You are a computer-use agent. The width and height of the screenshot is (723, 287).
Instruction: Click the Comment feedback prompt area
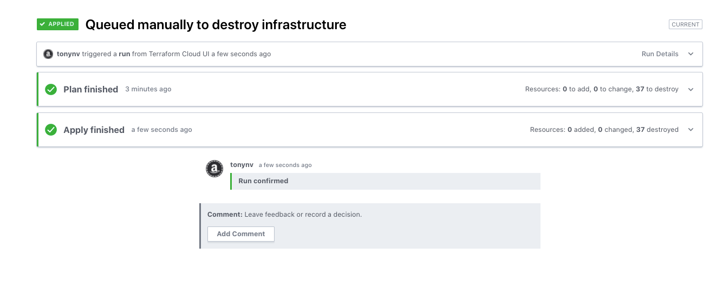coord(370,226)
